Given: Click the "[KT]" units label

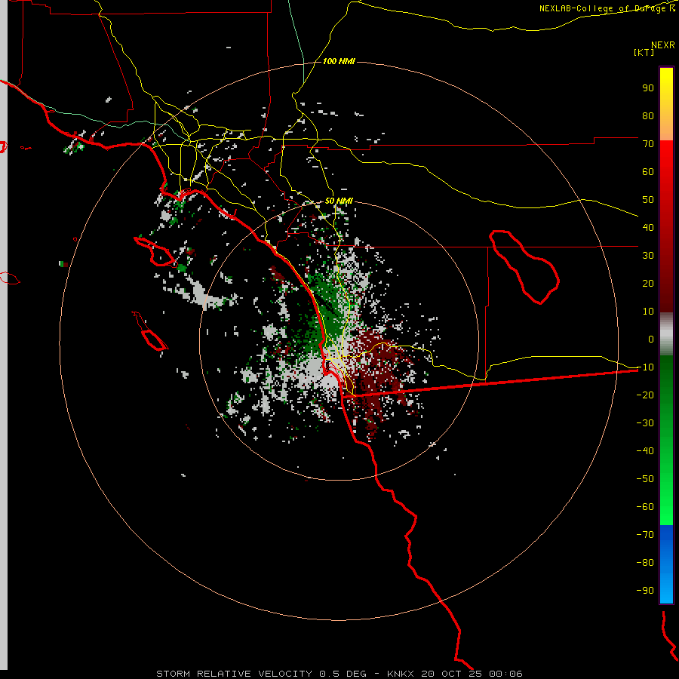Looking at the screenshot, I should click(x=644, y=52).
